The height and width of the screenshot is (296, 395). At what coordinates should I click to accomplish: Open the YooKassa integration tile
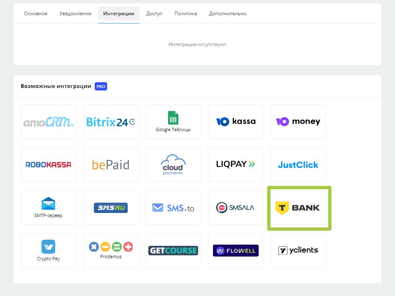pos(236,122)
